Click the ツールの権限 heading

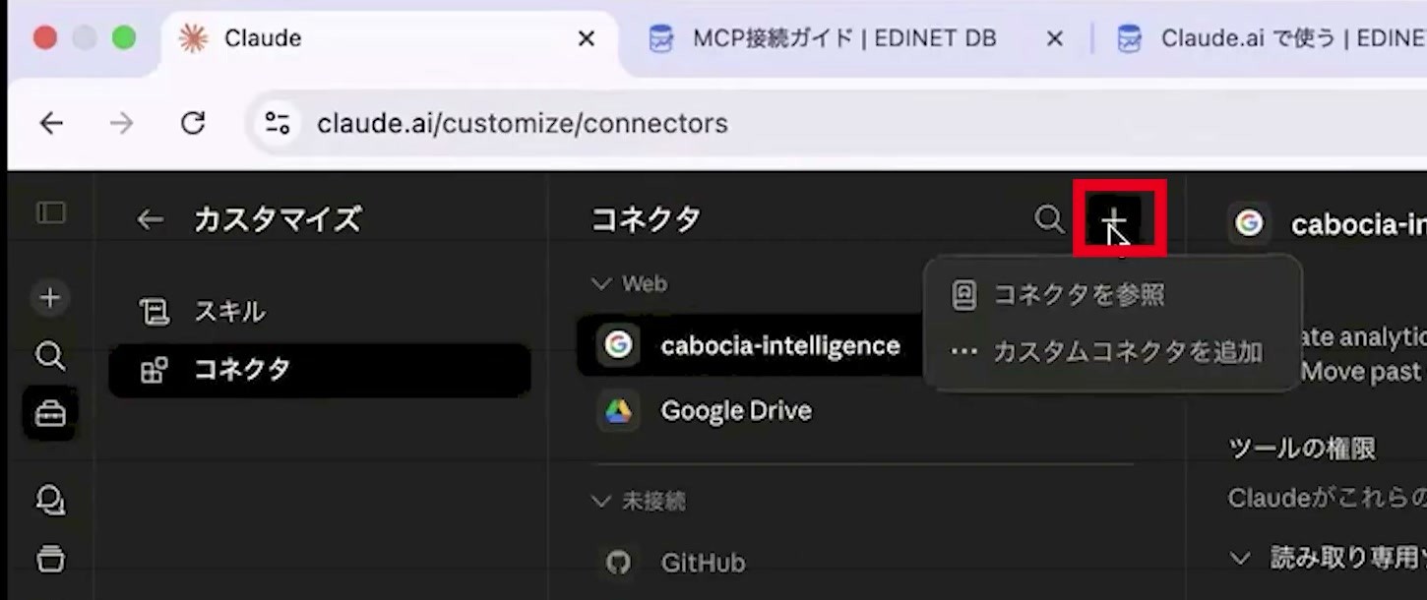[x=1302, y=449]
